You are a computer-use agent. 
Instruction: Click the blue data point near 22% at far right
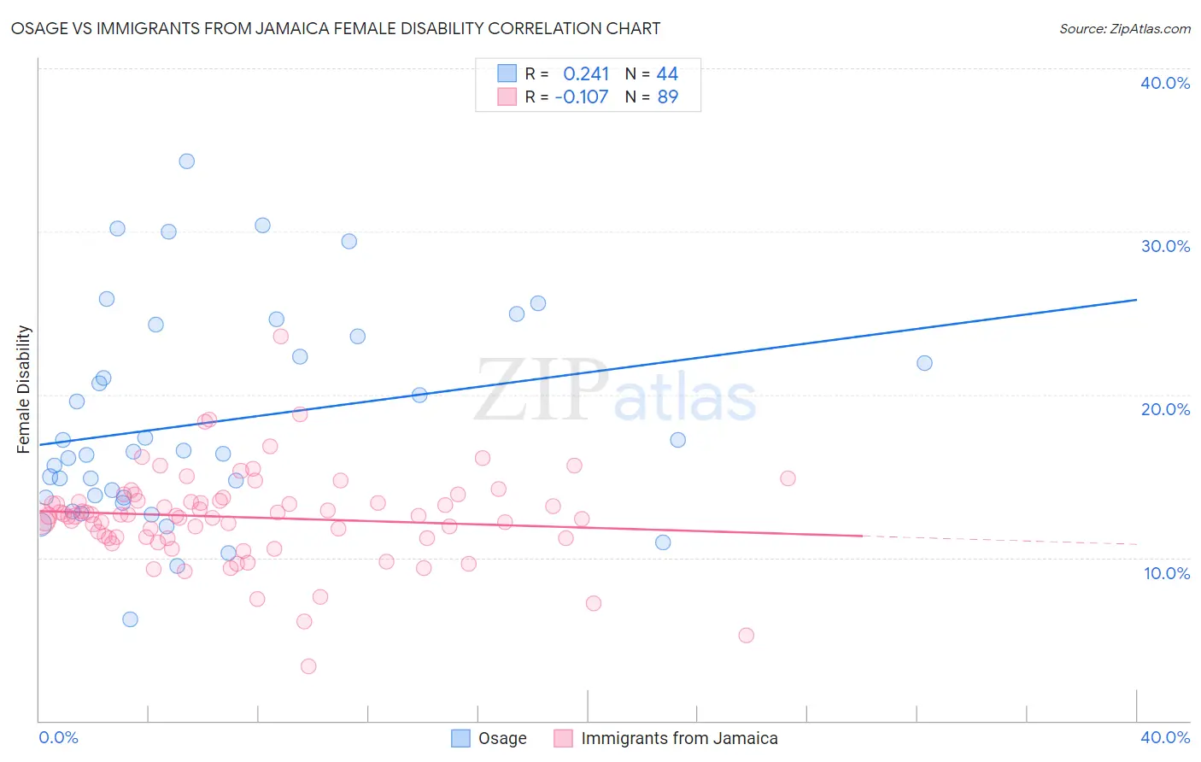[924, 363]
